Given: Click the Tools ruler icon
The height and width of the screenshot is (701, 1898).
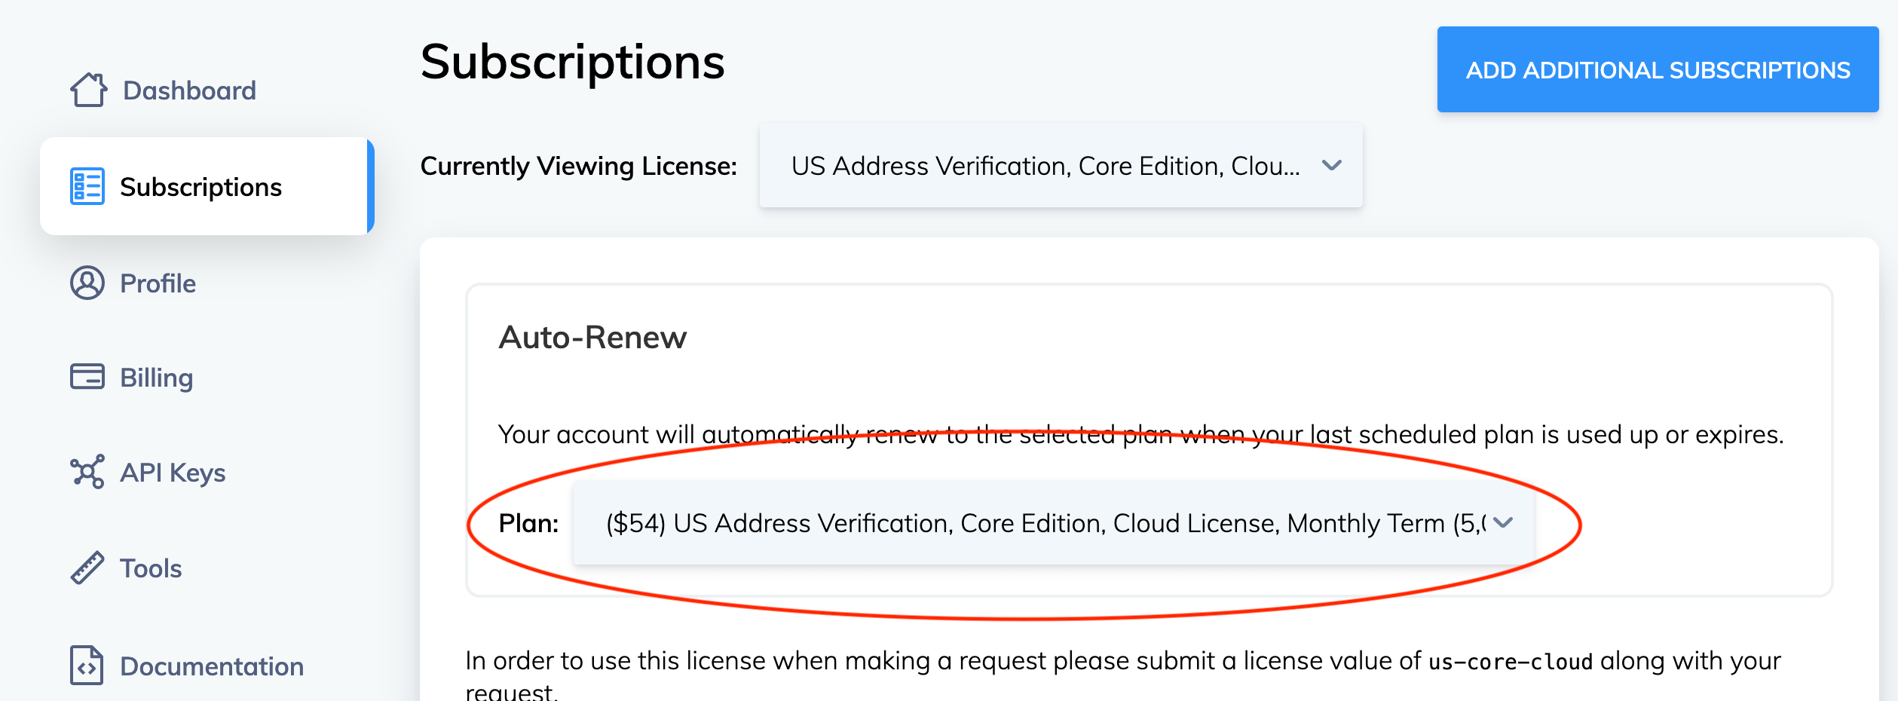Looking at the screenshot, I should click(87, 568).
